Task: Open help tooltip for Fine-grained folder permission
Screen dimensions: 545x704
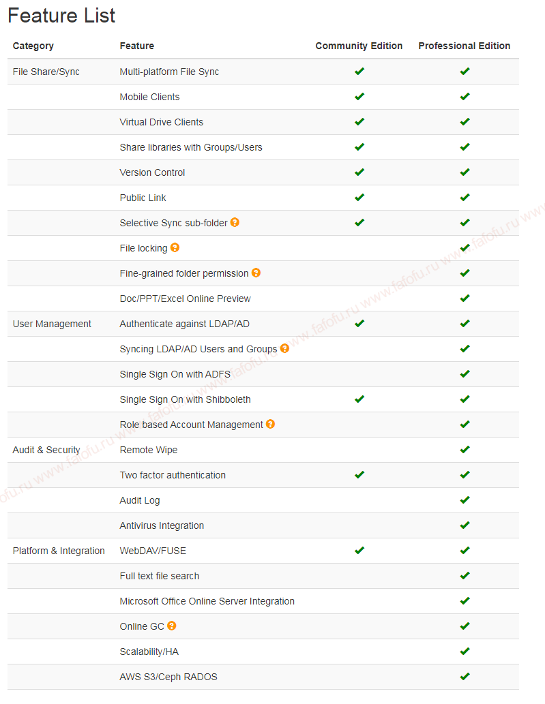Action: (x=256, y=273)
